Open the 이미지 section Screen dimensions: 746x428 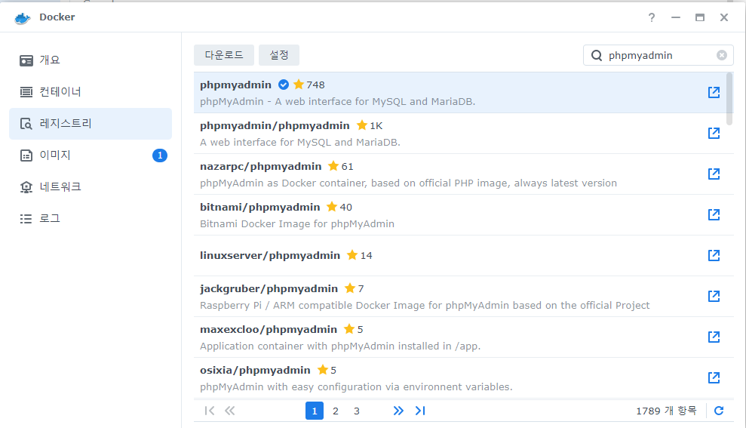point(91,155)
